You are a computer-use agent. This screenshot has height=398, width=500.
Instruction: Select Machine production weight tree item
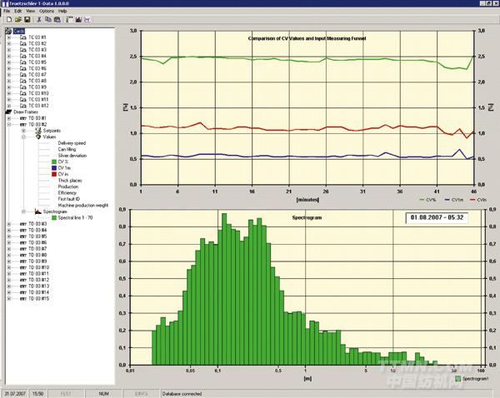point(84,205)
